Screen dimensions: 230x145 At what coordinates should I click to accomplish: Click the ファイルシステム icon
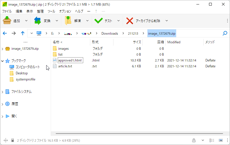tap(7, 92)
